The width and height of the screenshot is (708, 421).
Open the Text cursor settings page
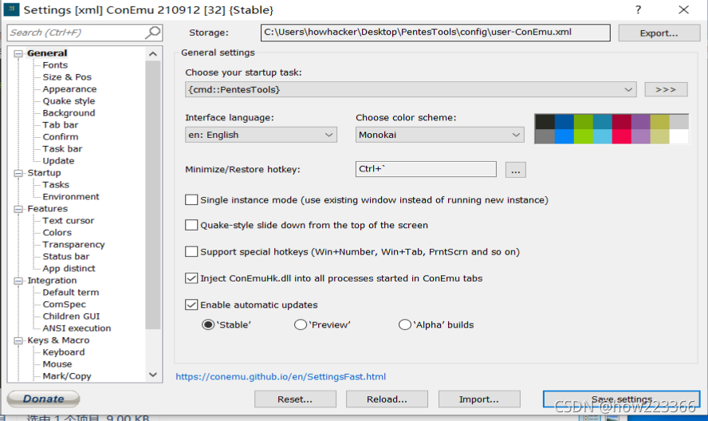(x=69, y=220)
